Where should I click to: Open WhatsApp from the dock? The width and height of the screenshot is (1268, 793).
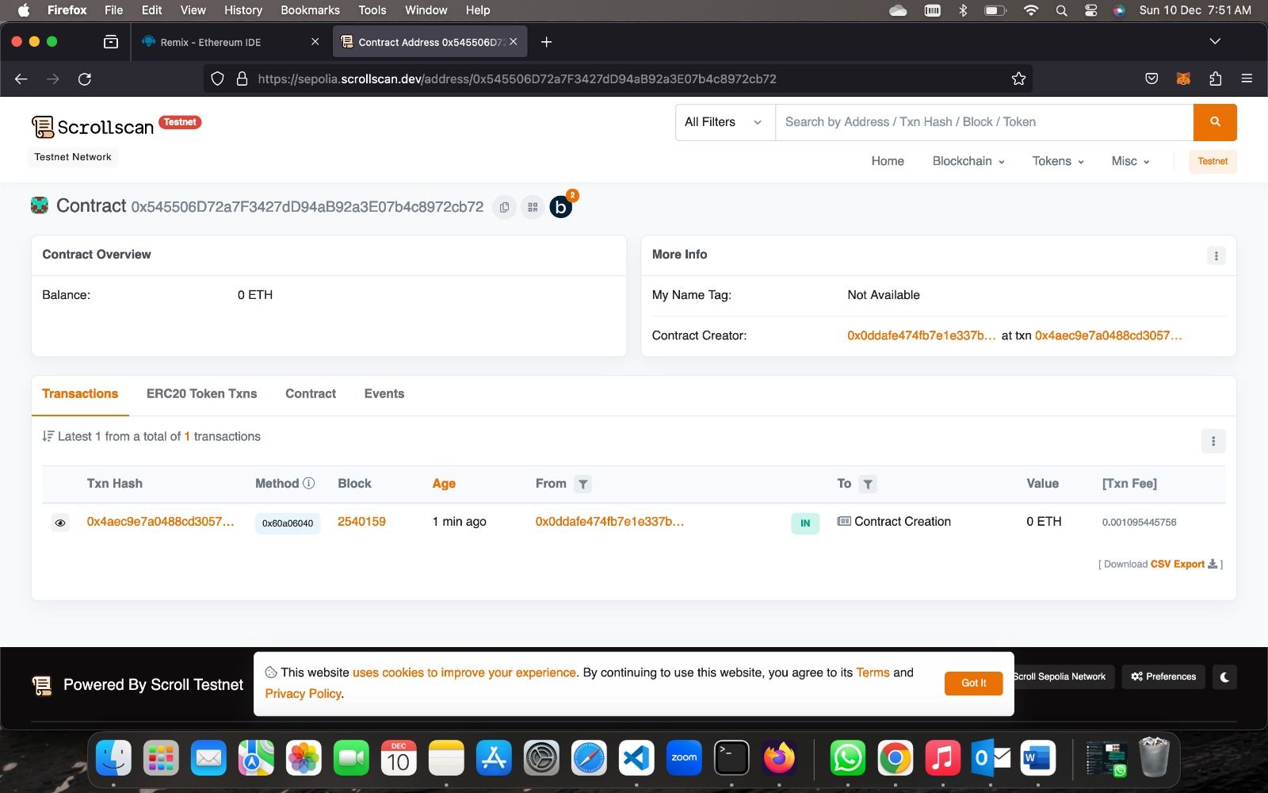point(847,758)
